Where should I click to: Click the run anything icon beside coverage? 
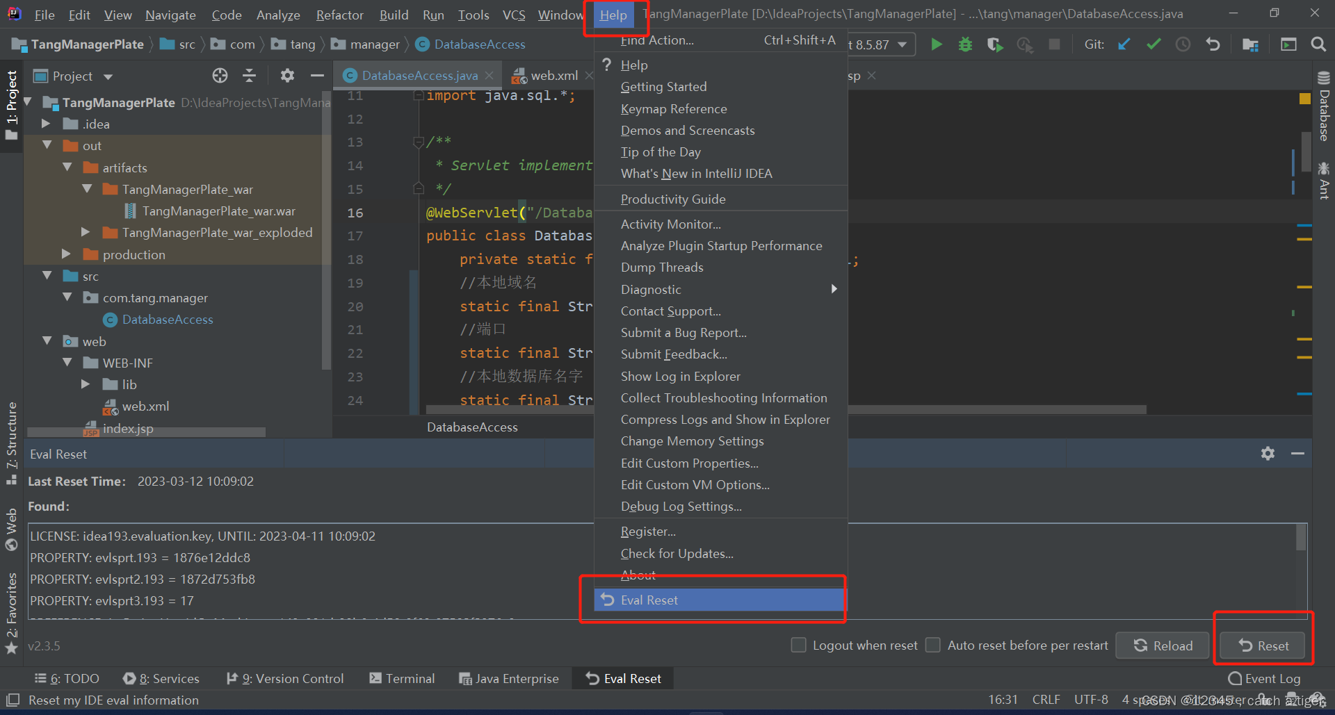pos(1024,44)
